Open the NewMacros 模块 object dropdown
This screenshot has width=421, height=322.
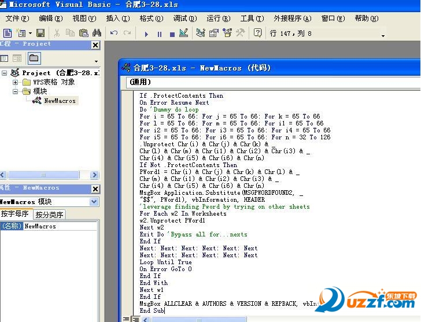94,202
